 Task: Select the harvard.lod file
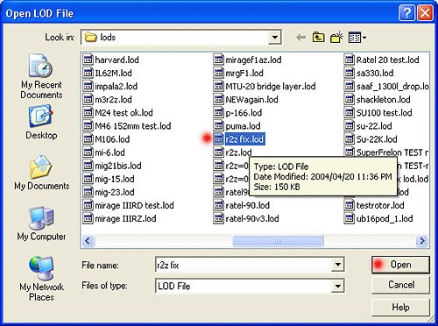pyautogui.click(x=111, y=60)
